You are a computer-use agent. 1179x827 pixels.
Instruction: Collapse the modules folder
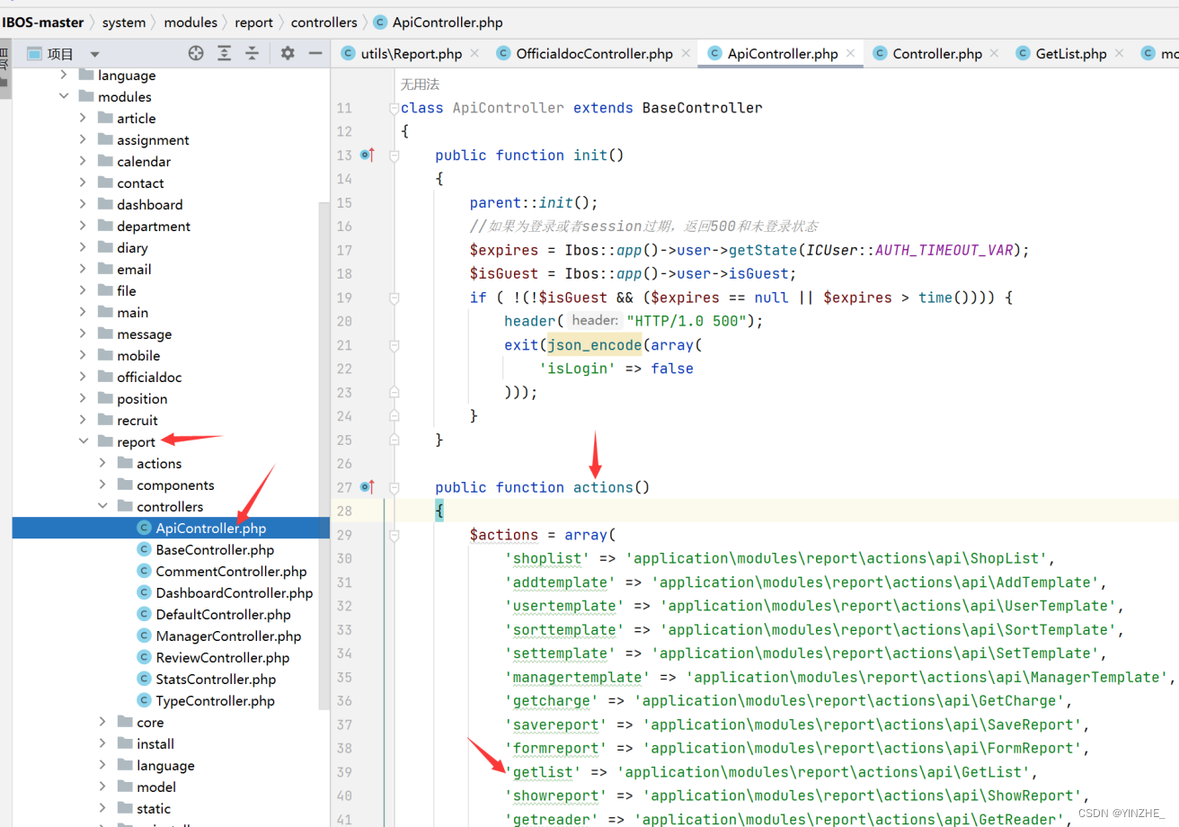pyautogui.click(x=64, y=97)
